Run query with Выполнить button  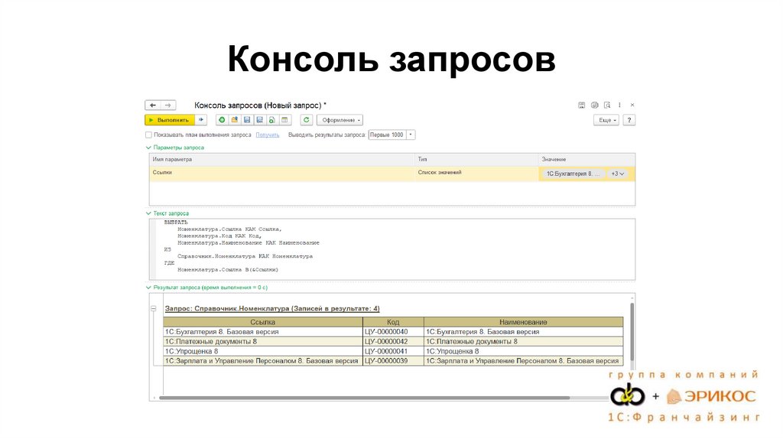(169, 120)
